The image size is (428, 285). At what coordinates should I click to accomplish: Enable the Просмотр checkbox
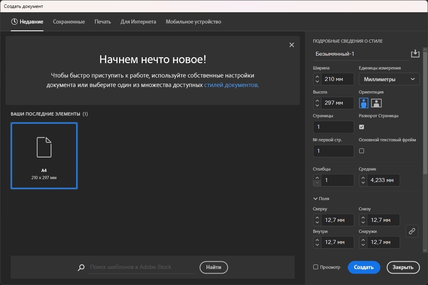click(316, 267)
